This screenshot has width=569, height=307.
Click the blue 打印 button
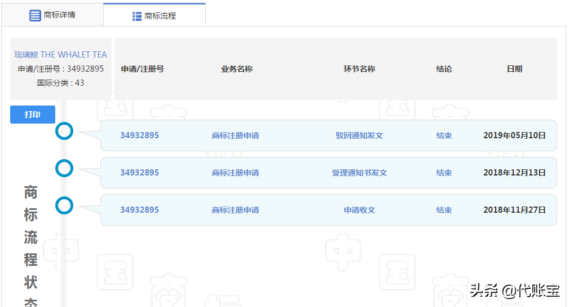(x=33, y=115)
